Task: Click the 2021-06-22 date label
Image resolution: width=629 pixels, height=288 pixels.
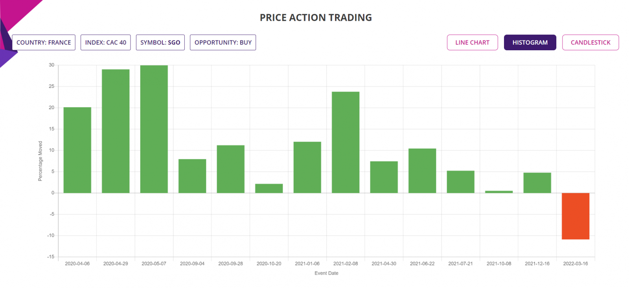Action: tap(422, 264)
